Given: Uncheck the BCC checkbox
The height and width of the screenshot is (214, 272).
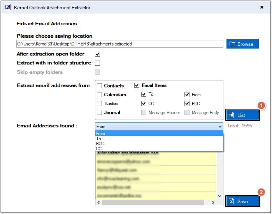Looking at the screenshot, I should (x=187, y=104).
